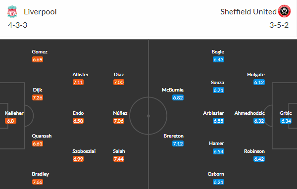Click Grbic's 6.34 rating badge
Viewport: 297px width, 189px height.
pos(286,121)
